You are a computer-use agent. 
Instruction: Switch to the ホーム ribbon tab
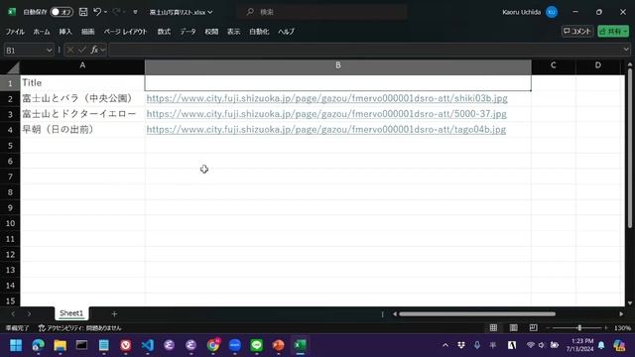(42, 32)
